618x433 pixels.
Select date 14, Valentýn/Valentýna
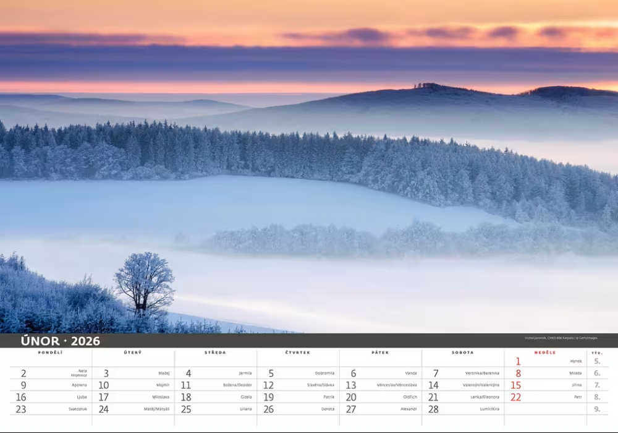(x=433, y=385)
